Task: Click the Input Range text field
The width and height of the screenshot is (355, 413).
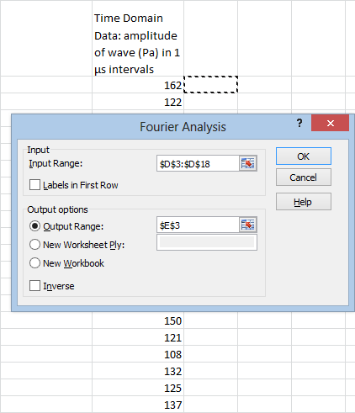Action: pyautogui.click(x=198, y=163)
